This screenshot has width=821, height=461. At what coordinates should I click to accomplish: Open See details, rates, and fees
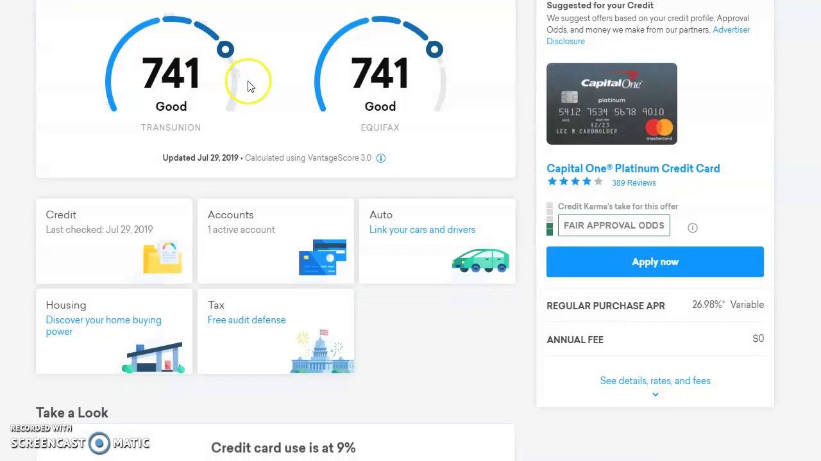(655, 381)
